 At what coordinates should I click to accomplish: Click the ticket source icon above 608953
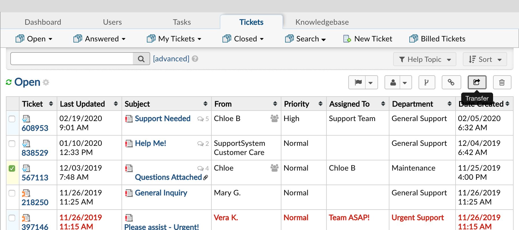pyautogui.click(x=26, y=119)
